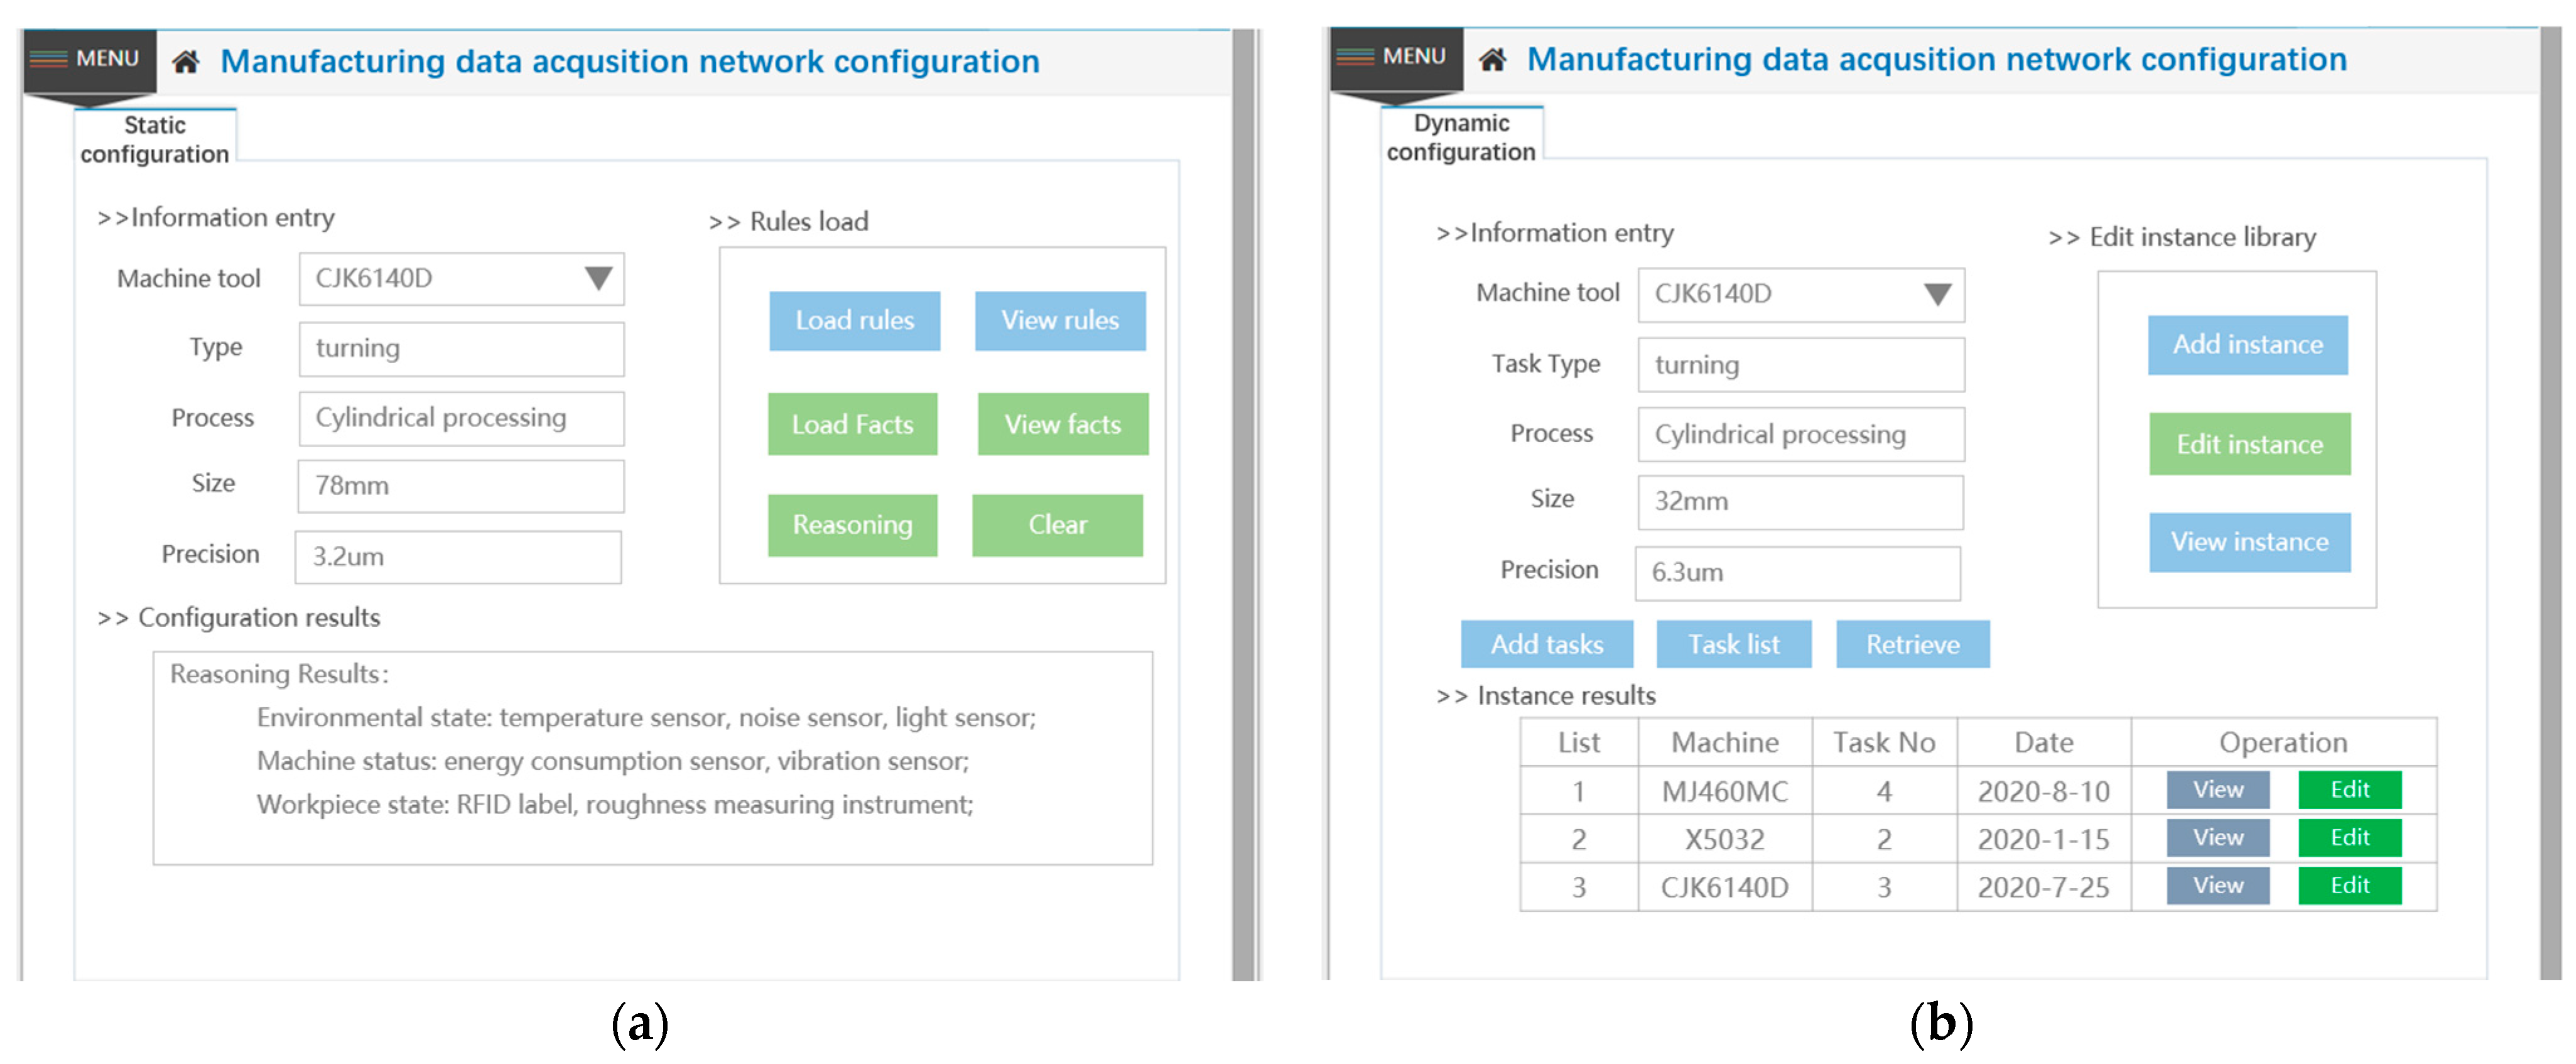The height and width of the screenshot is (1064, 2576).
Task: Start Reasoning with the green button
Action: (852, 525)
